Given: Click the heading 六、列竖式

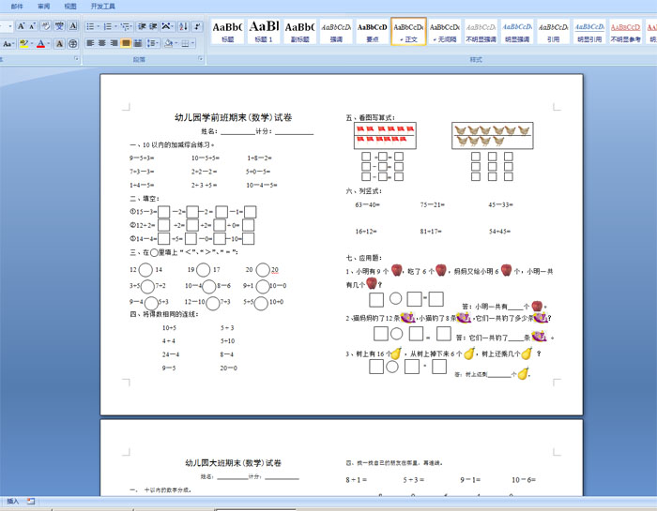Looking at the screenshot, I should click(x=364, y=191).
